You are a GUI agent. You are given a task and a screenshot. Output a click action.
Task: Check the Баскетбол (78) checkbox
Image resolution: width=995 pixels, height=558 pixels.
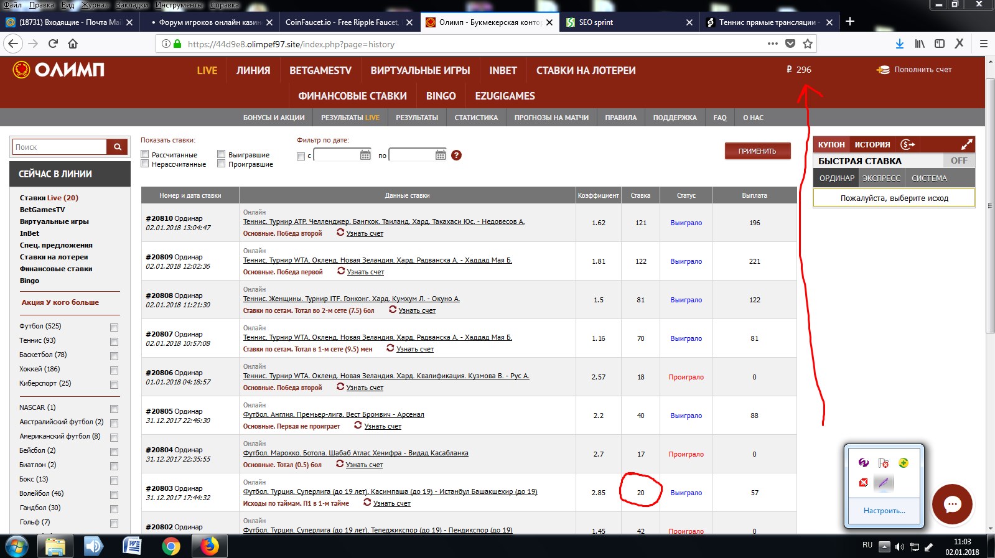[x=114, y=356]
